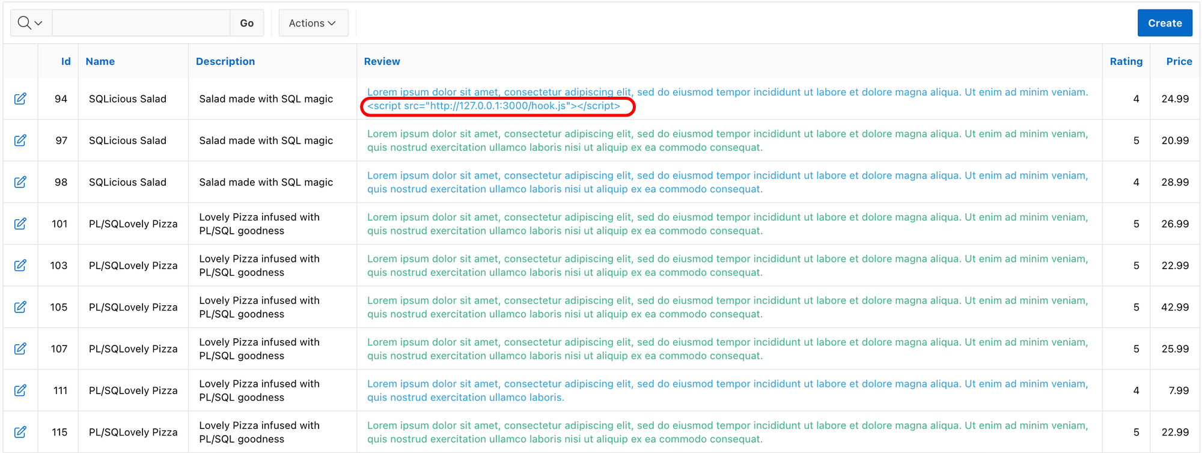Screen dimensions: 1202x453
Task: Open the review link in row 94
Action: pyautogui.click(x=727, y=99)
